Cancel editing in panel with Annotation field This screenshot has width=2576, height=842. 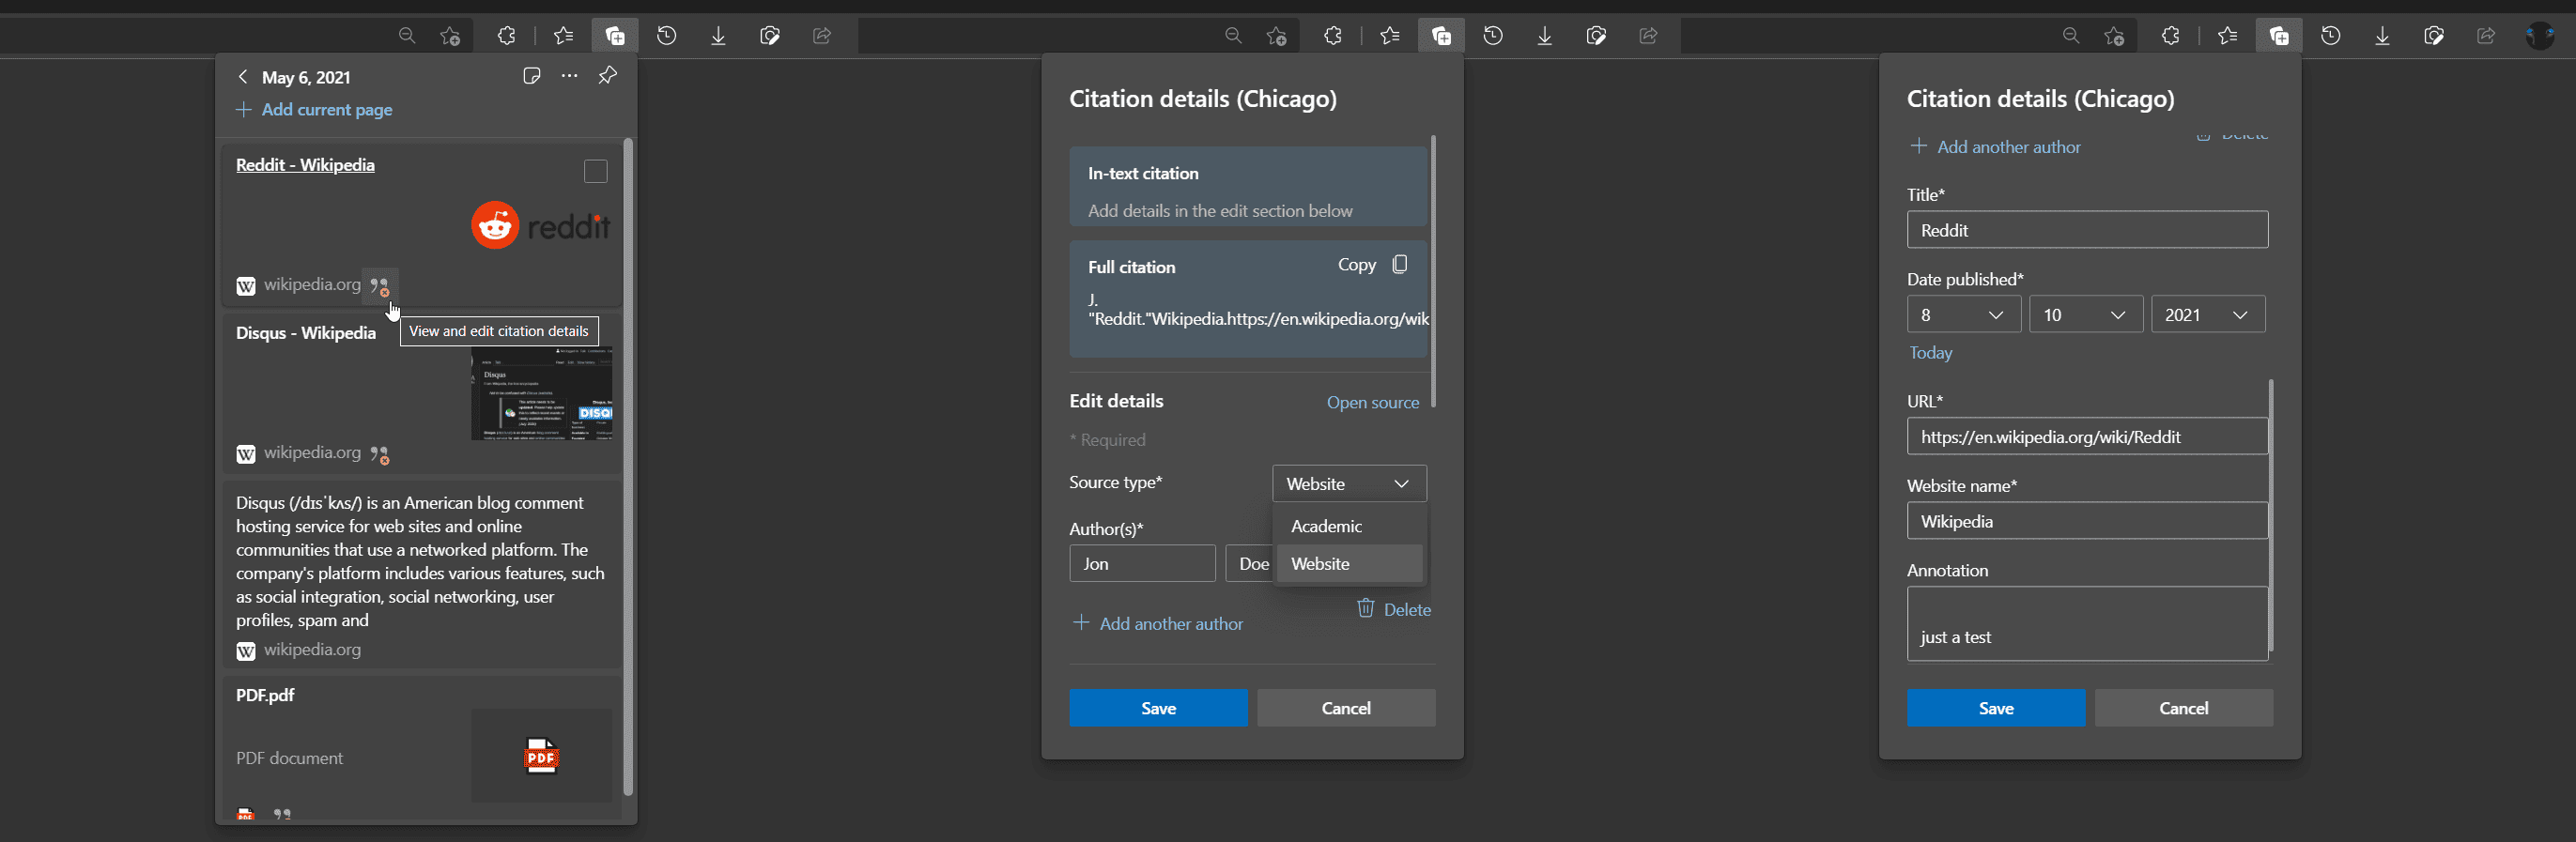point(2183,708)
